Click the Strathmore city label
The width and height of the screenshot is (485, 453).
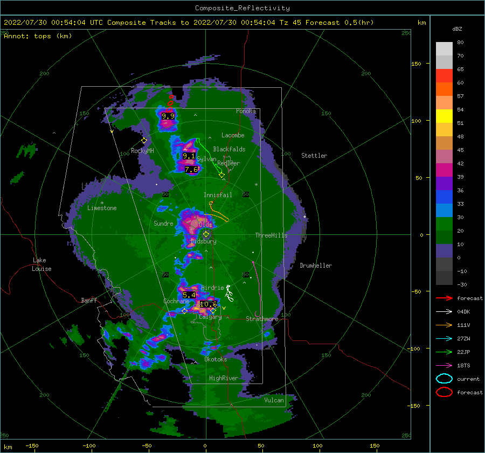pos(262,319)
